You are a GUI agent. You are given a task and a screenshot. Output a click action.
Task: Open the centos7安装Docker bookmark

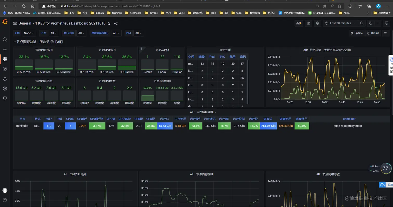click(47, 13)
